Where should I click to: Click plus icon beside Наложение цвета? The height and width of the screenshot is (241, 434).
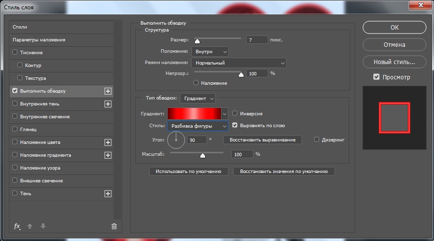pos(108,142)
